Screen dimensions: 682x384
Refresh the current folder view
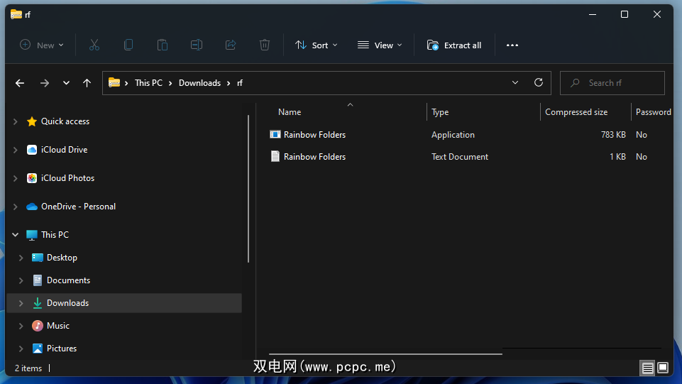(x=539, y=82)
